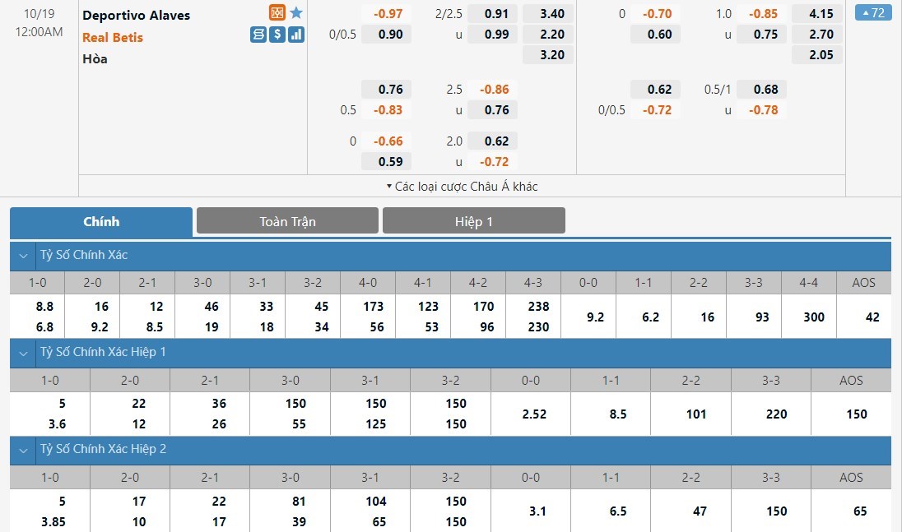The height and width of the screenshot is (532, 902).
Task: Click the blue 72 more-bets button
Action: tap(872, 13)
